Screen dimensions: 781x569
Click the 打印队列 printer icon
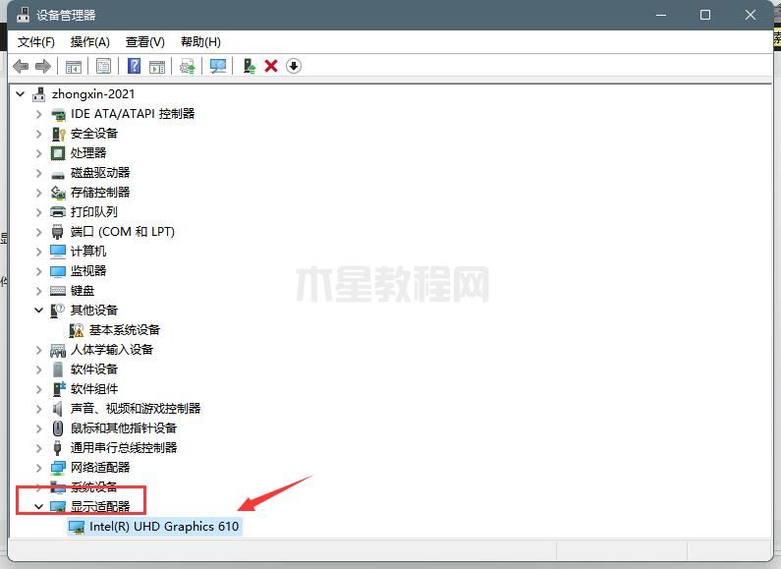point(58,212)
